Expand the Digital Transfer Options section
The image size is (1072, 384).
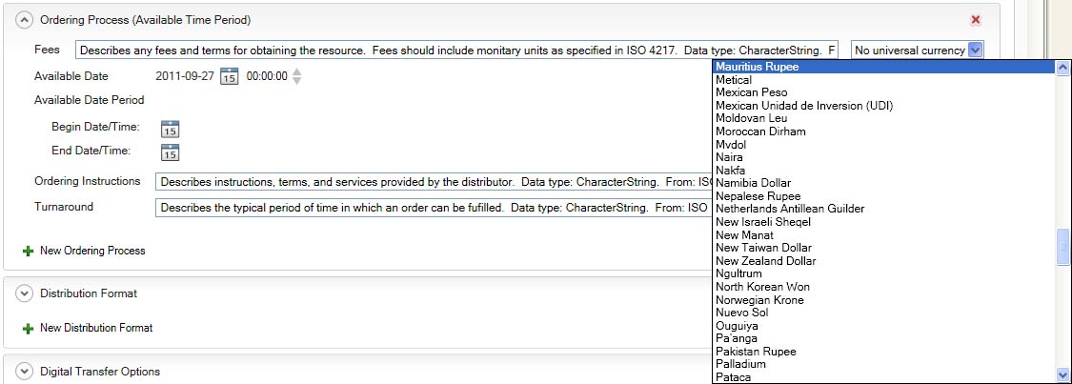[25, 372]
